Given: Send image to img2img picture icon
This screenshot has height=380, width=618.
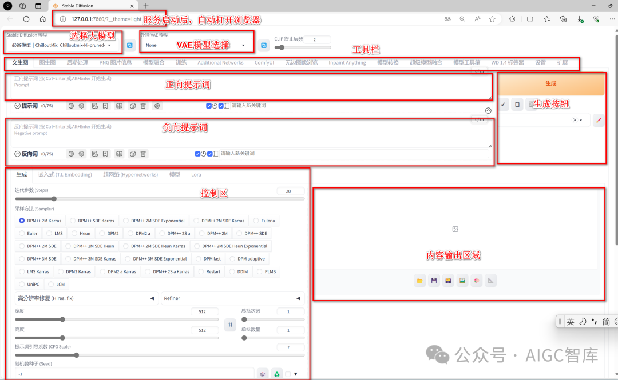Looking at the screenshot, I should pyautogui.click(x=462, y=281).
